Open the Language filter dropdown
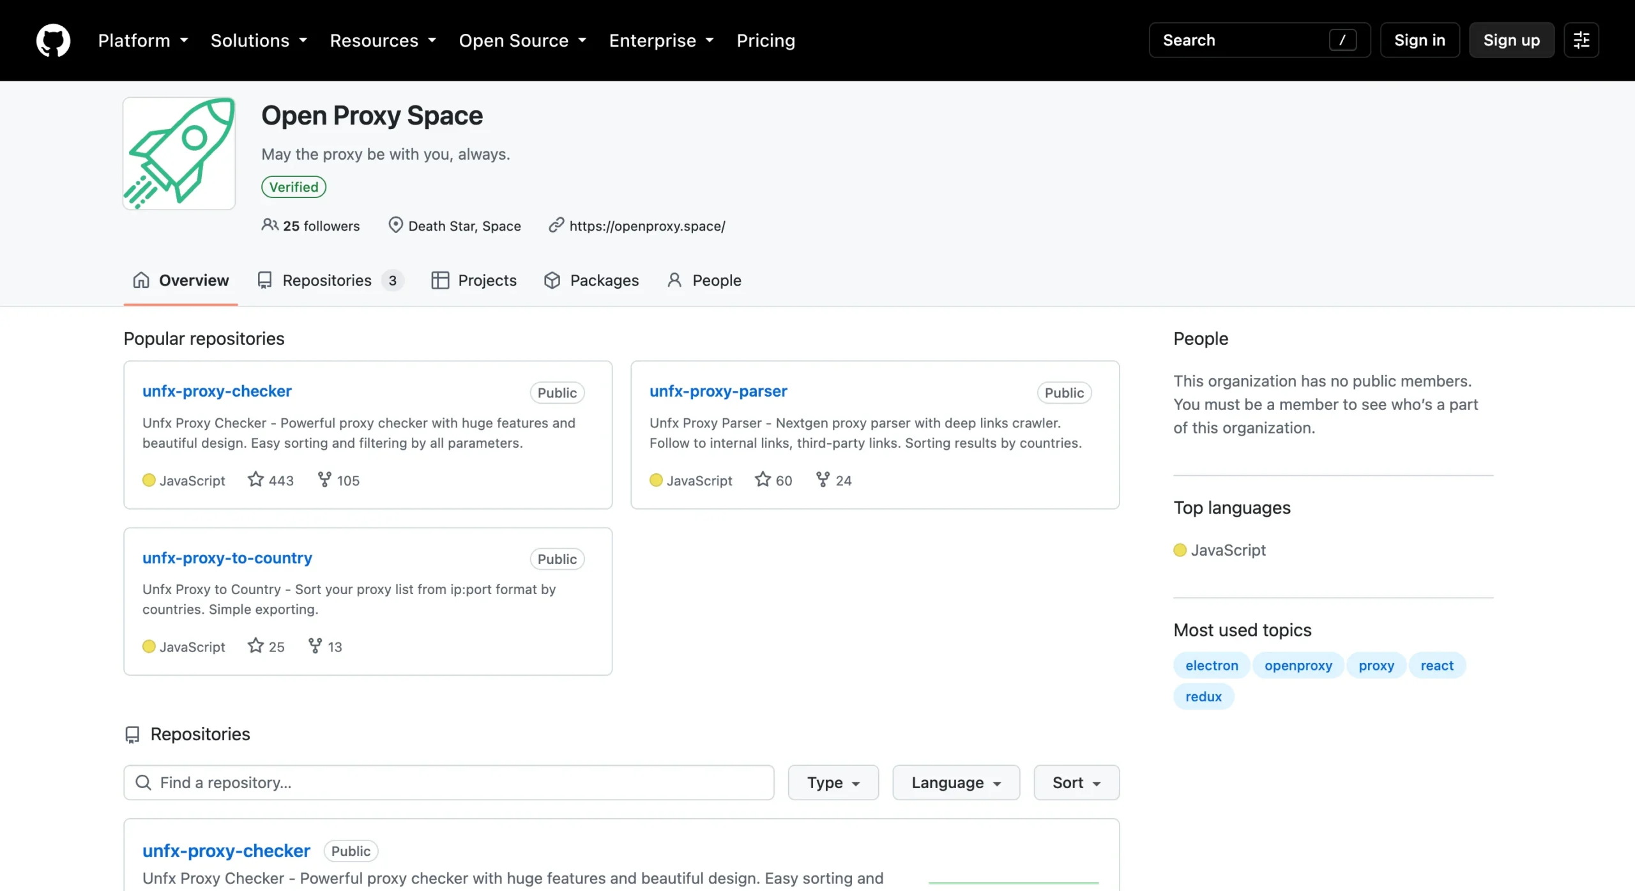The image size is (1635, 891). (x=956, y=782)
